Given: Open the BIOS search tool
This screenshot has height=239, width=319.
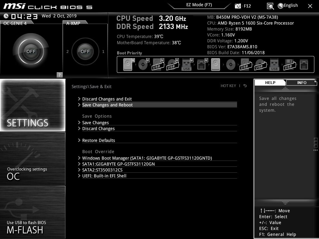Looking at the screenshot, I should click(x=270, y=6).
